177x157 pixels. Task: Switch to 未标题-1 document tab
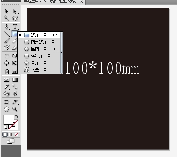(x=51, y=2)
